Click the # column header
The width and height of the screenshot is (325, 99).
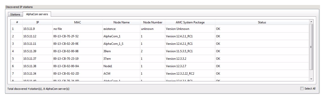[17, 22]
